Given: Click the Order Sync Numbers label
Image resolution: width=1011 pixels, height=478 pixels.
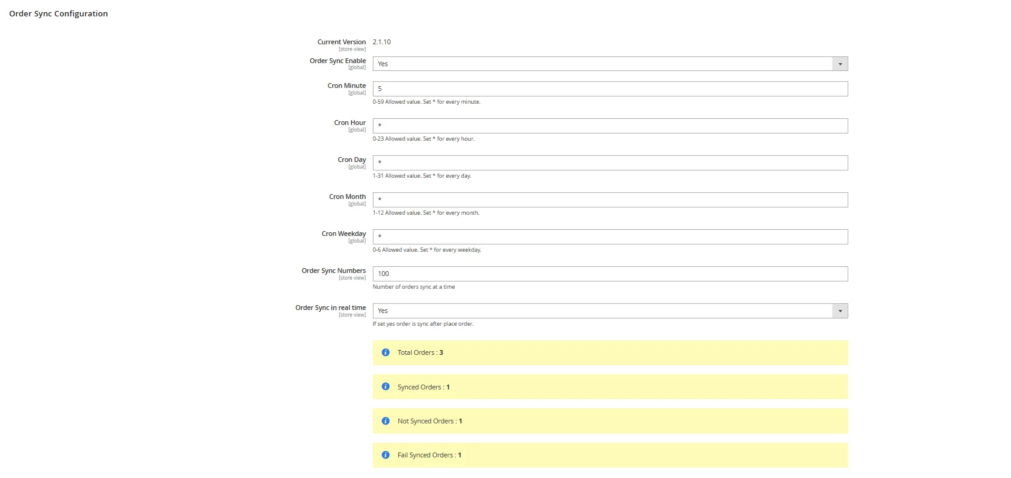Looking at the screenshot, I should [x=333, y=271].
